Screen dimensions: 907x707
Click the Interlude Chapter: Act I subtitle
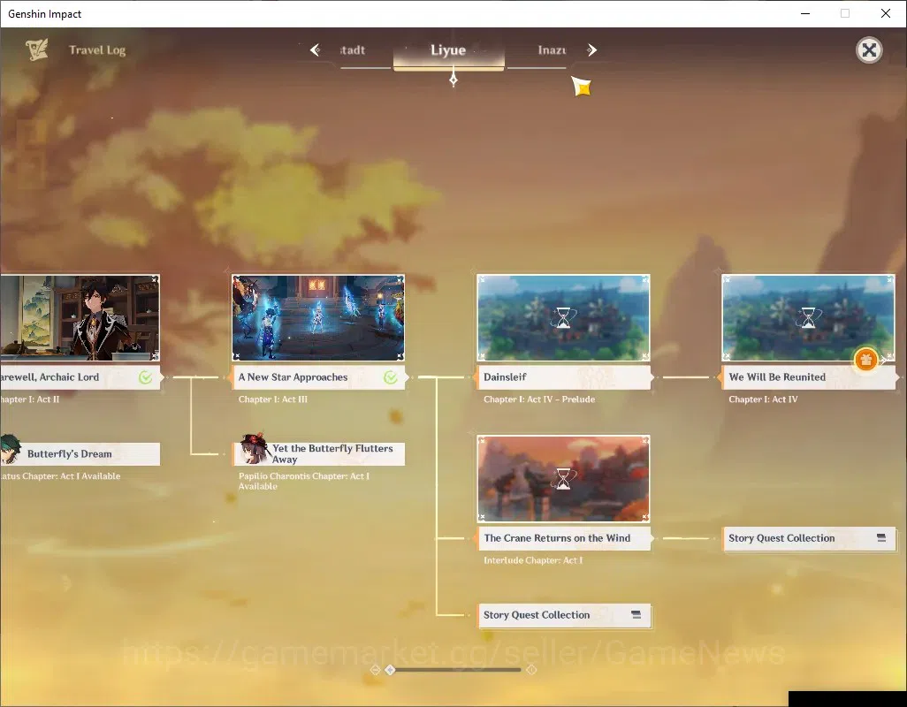pyautogui.click(x=533, y=560)
